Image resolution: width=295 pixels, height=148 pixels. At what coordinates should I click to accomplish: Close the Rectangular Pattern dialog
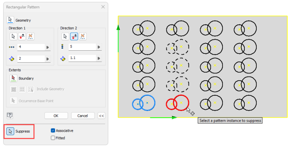pyautogui.click(x=103, y=7)
